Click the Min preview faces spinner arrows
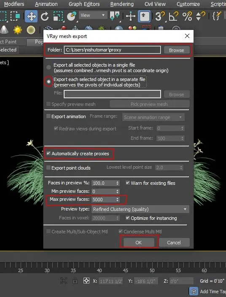Viewport: 226px width, 297px height. click(x=118, y=191)
